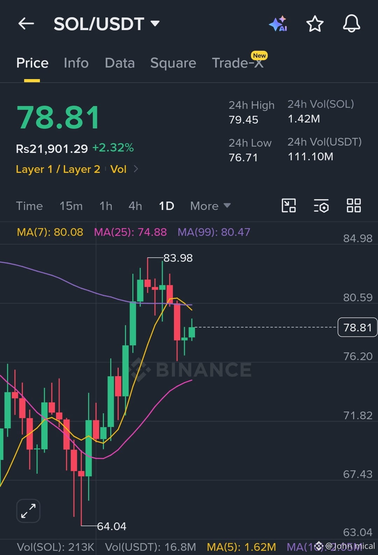
Task: Open the Layer 1 / Layer 2 category link
Action: pos(58,169)
